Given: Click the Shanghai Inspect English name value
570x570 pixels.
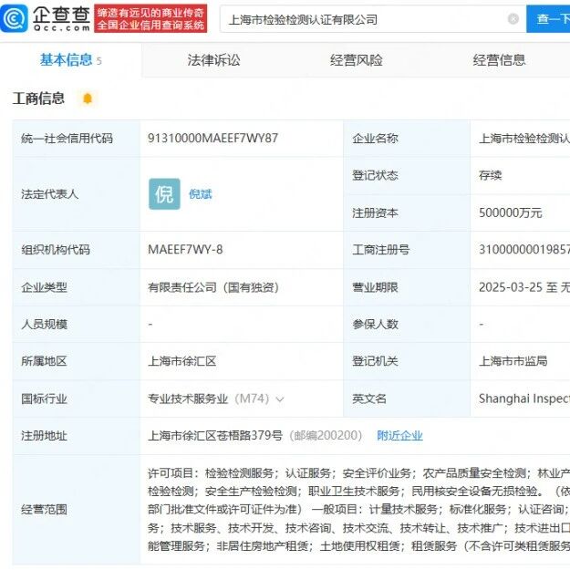Looking at the screenshot, I should tap(524, 399).
